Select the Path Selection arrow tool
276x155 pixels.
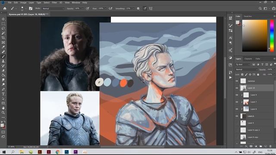3,99
